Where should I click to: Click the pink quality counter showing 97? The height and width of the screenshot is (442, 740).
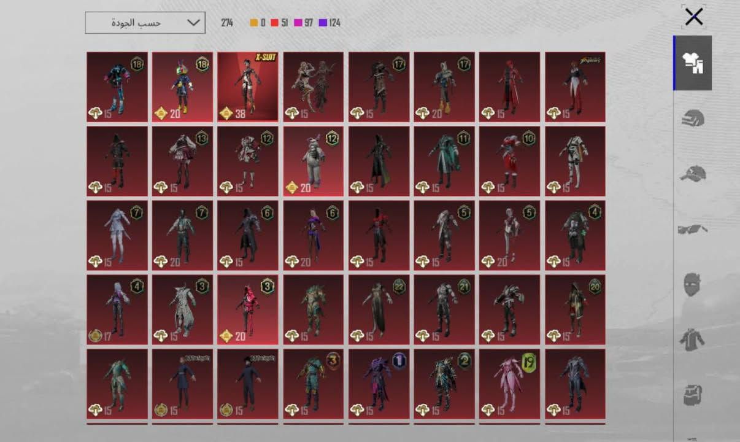coord(304,23)
